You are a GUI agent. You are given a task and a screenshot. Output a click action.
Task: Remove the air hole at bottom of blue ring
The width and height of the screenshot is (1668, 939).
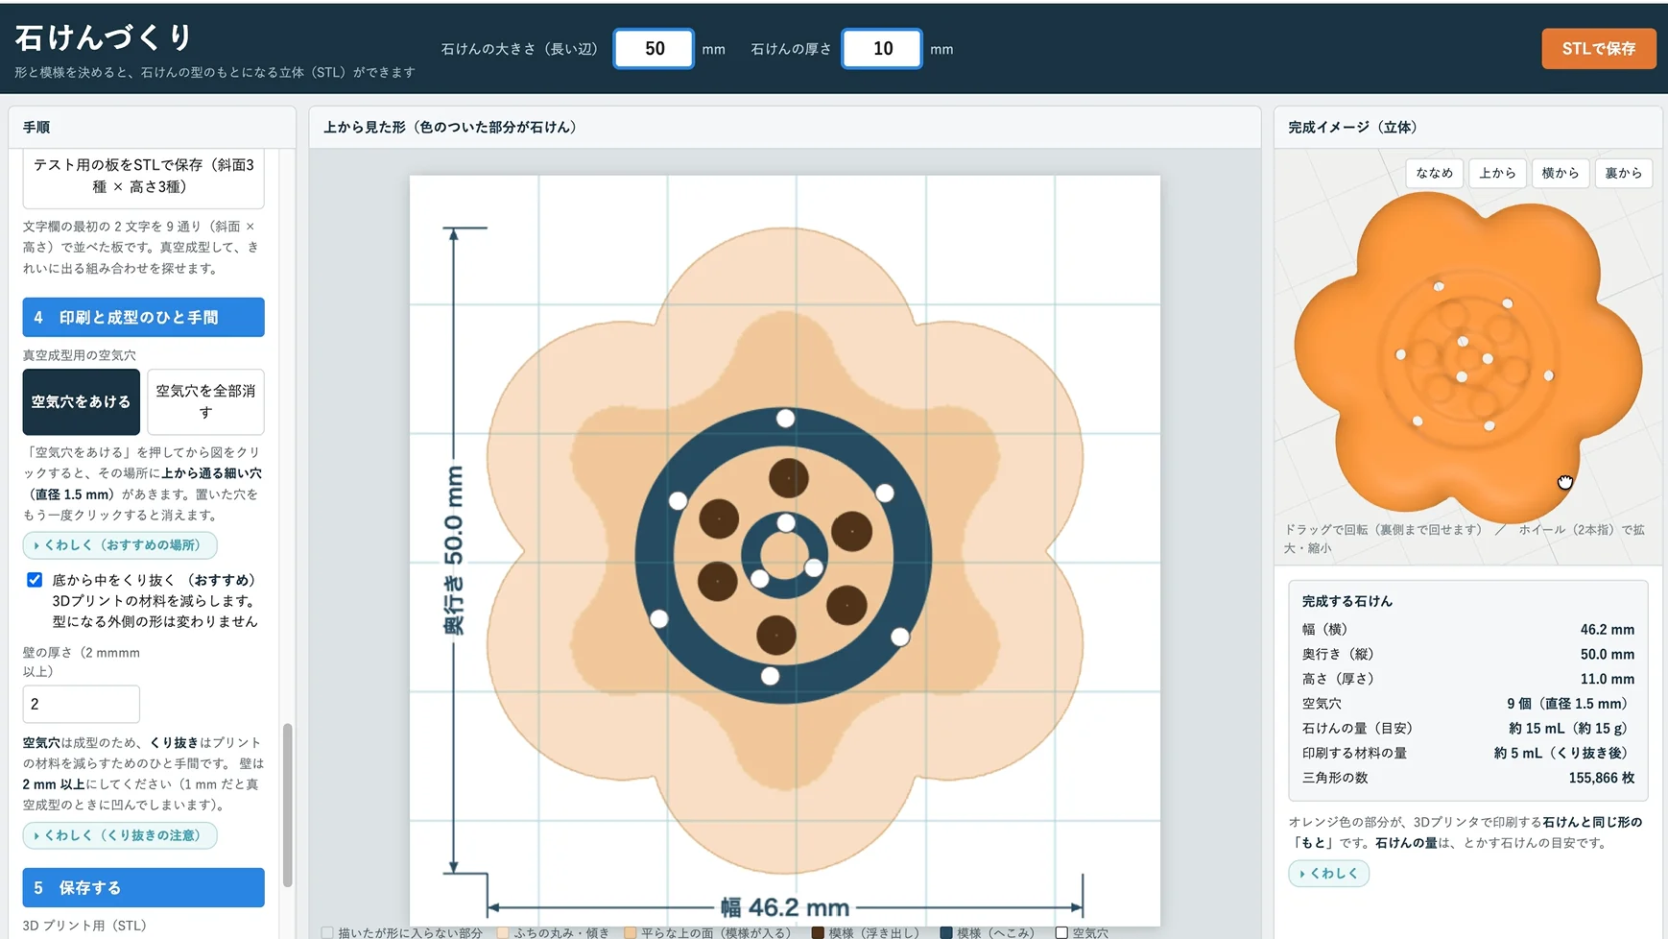point(770,676)
